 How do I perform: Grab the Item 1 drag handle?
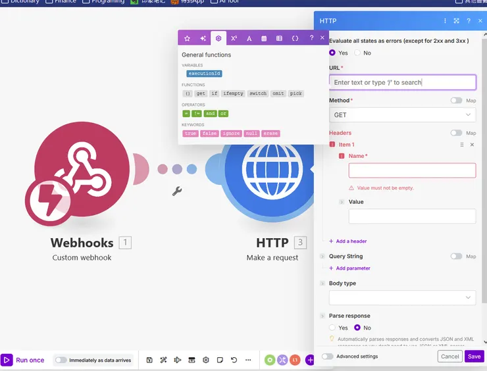(462, 145)
